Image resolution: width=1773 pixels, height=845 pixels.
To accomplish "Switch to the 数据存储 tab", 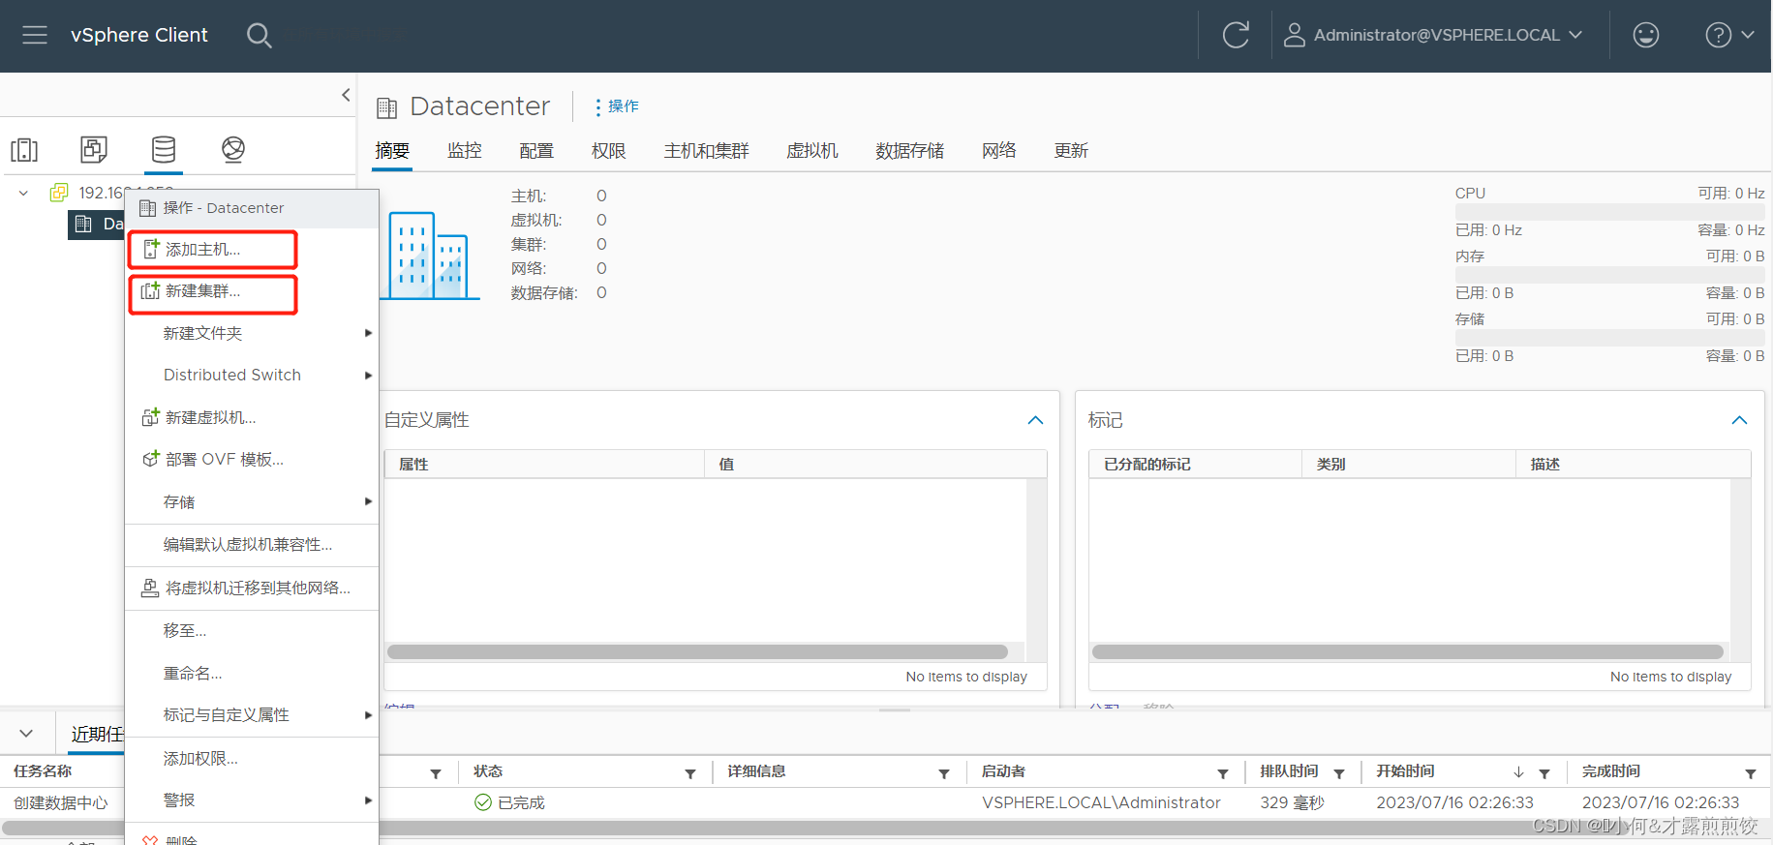I will (x=910, y=151).
